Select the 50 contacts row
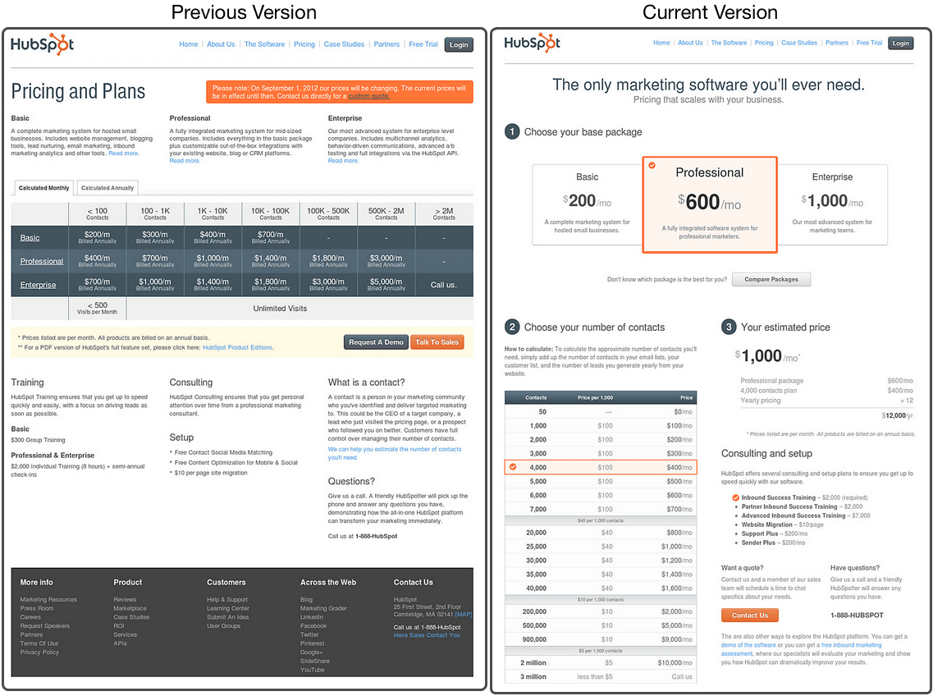 coord(601,412)
